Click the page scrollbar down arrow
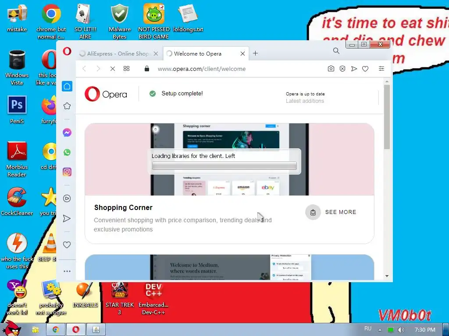The width and height of the screenshot is (449, 336). [387, 276]
